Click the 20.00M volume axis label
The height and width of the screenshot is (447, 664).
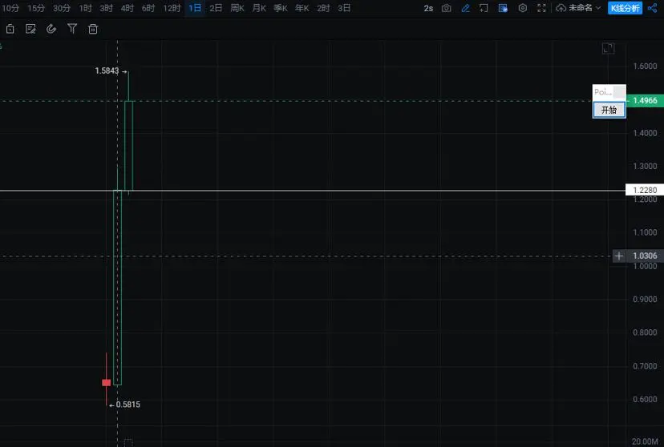[x=645, y=441]
